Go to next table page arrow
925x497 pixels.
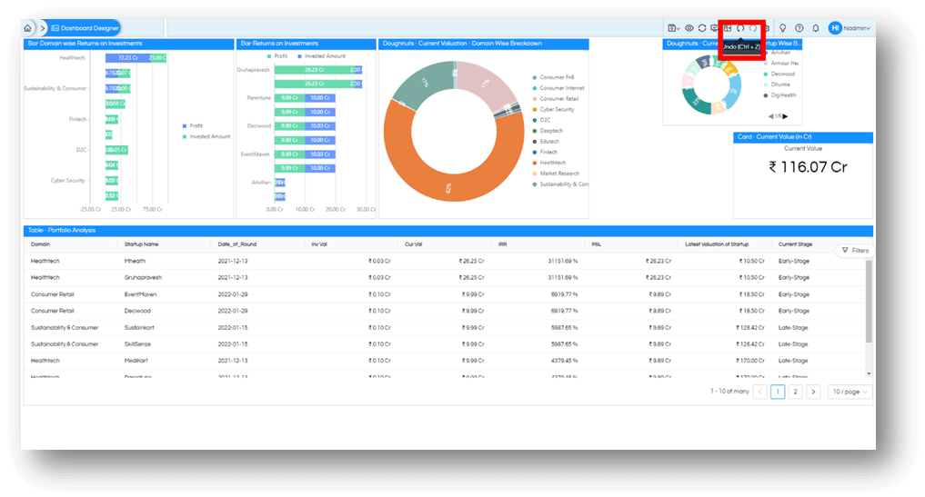point(813,392)
